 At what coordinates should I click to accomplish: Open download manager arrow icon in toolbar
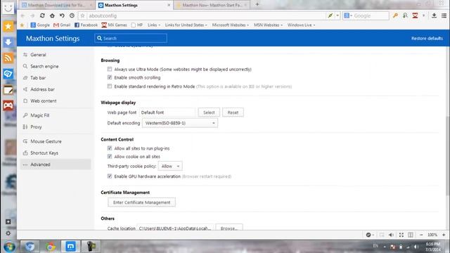coord(434,15)
